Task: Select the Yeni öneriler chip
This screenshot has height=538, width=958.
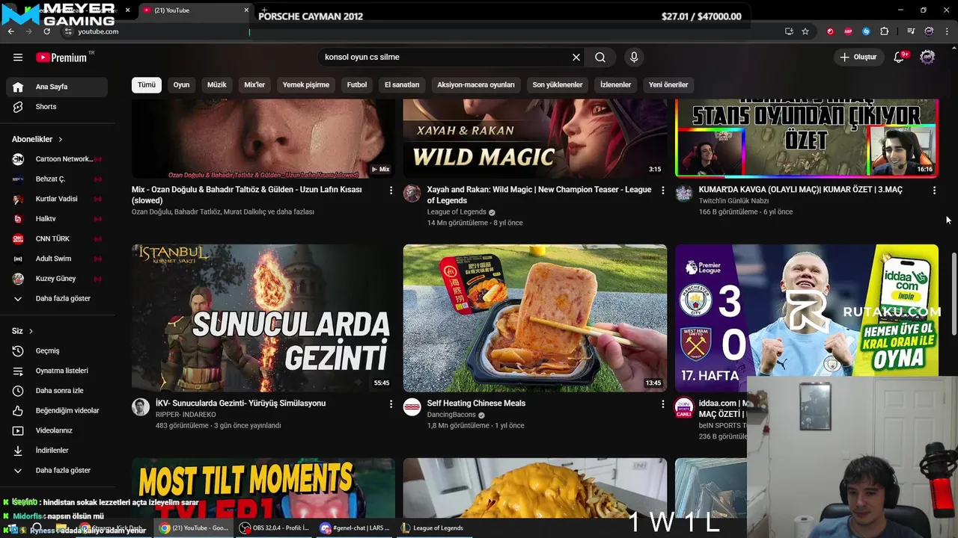Action: pos(668,84)
